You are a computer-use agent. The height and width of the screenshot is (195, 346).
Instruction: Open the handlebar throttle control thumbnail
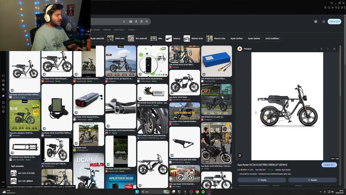coord(121,106)
